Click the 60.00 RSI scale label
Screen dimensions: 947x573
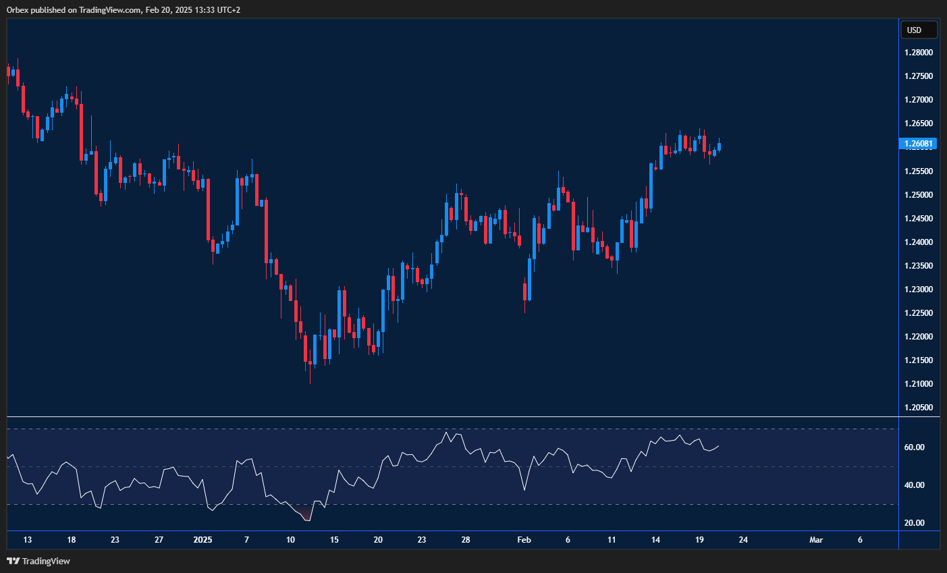[x=915, y=447]
